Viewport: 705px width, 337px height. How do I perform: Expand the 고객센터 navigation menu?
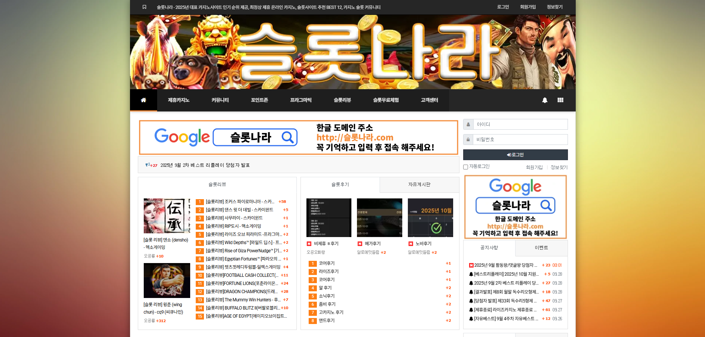click(429, 100)
